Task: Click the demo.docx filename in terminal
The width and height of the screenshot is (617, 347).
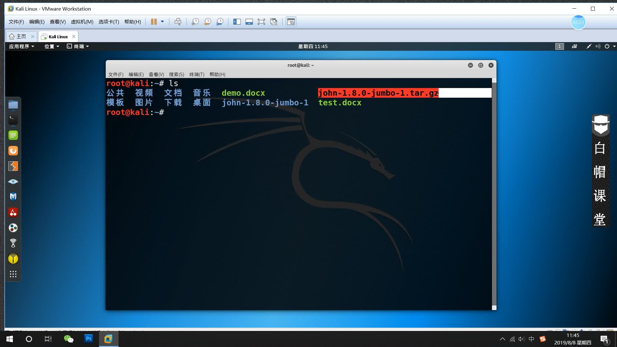Action: click(x=243, y=93)
